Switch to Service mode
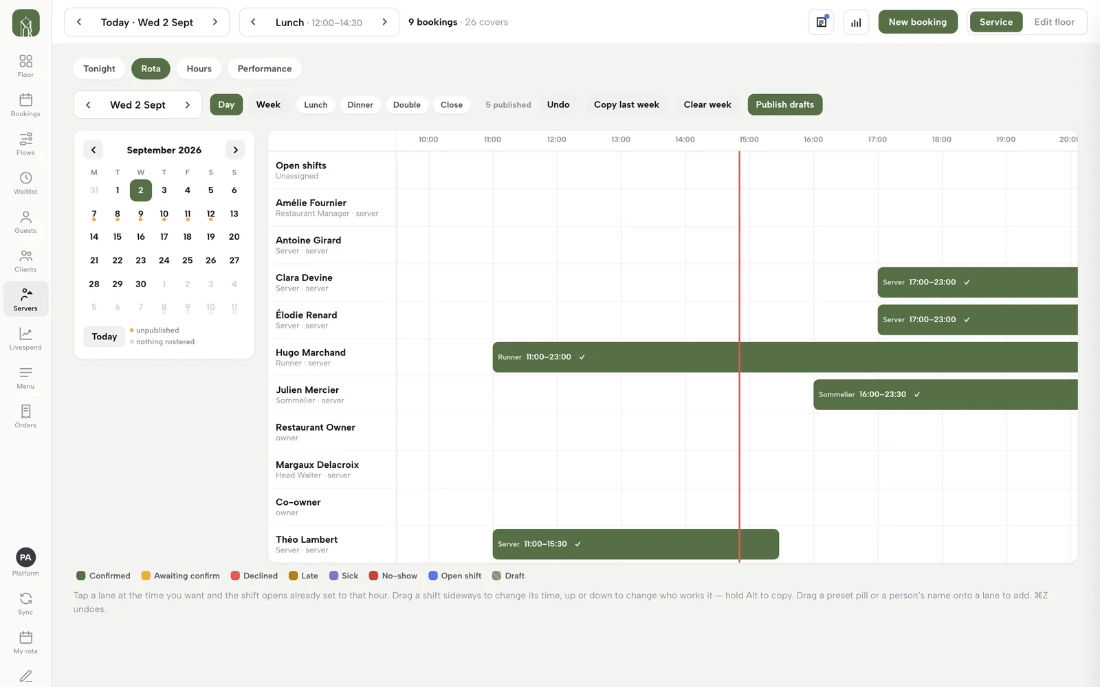 click(x=996, y=22)
